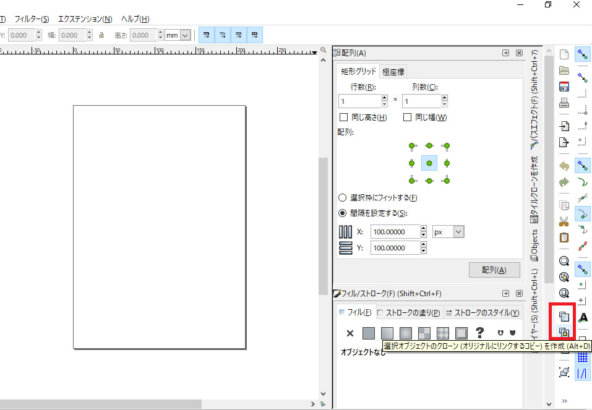The width and height of the screenshot is (592, 410).
Task: Duplicate the selected objects
Action: [x=564, y=317]
